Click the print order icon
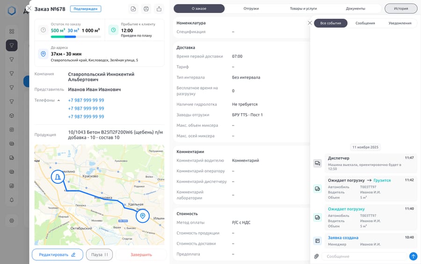The image size is (421, 264). pyautogui.click(x=146, y=9)
